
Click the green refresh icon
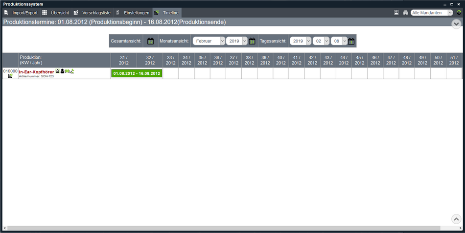459,13
